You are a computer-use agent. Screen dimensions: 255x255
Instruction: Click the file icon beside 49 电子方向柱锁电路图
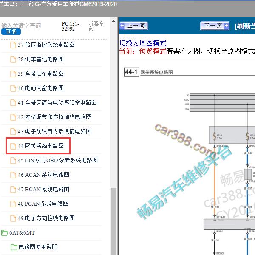pos(13,218)
